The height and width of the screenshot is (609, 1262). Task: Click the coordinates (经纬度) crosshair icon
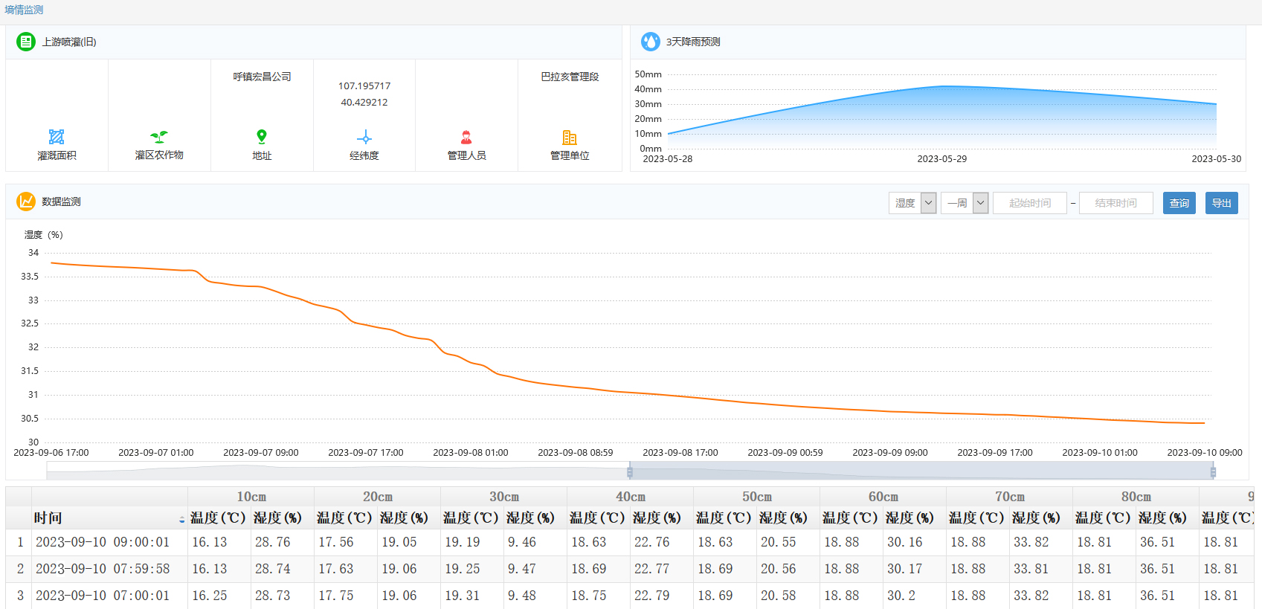pyautogui.click(x=364, y=138)
